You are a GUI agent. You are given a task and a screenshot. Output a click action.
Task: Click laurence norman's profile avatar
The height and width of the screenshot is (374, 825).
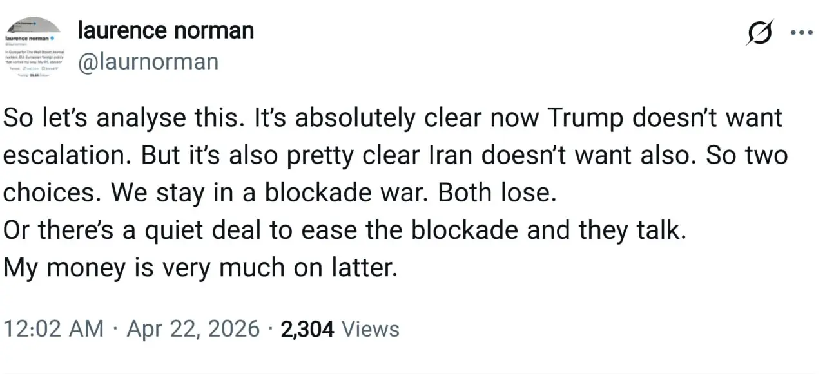(33, 48)
